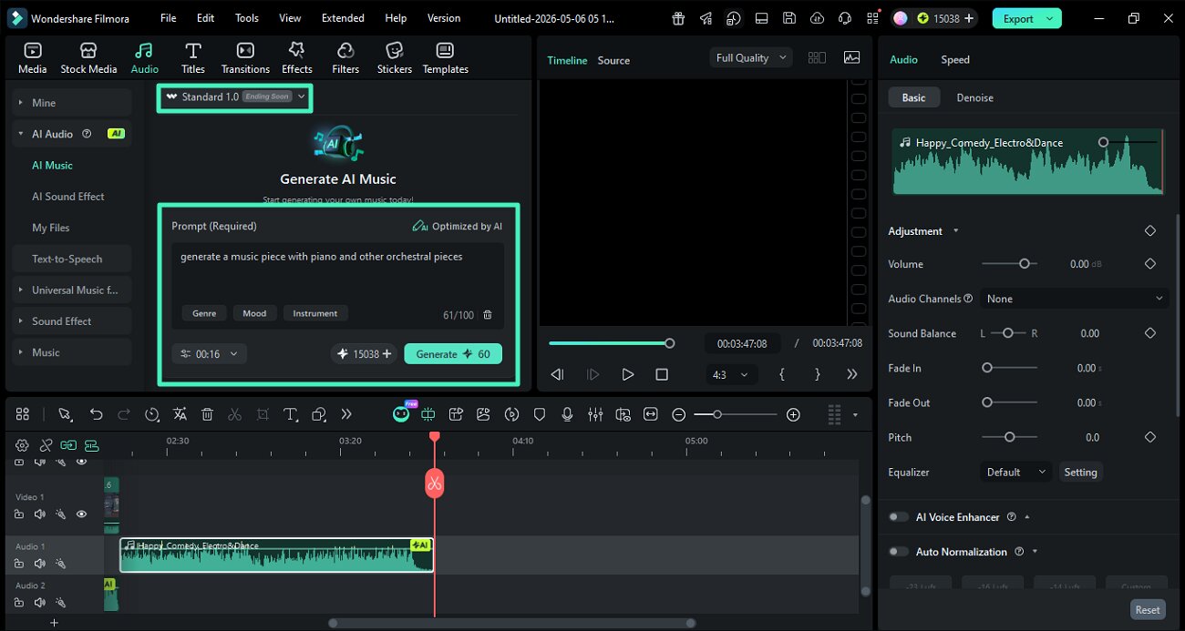The width and height of the screenshot is (1185, 631).
Task: Click the speed clock icon in timeline toolbar
Action: [151, 414]
